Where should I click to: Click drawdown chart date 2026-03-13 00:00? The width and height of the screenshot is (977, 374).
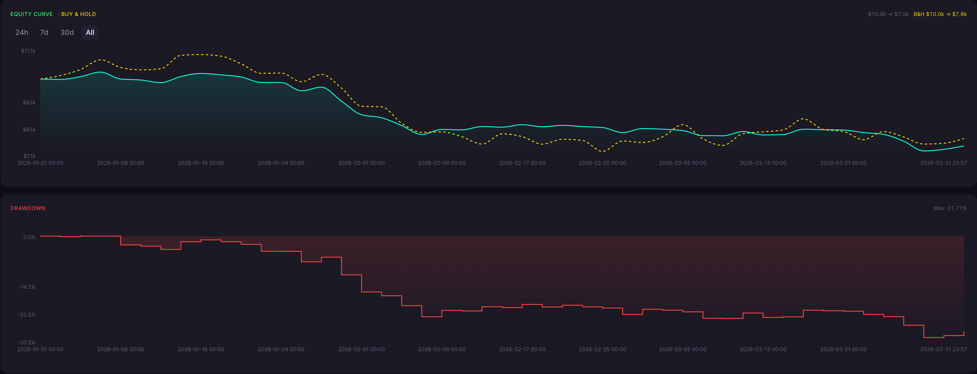(763, 349)
